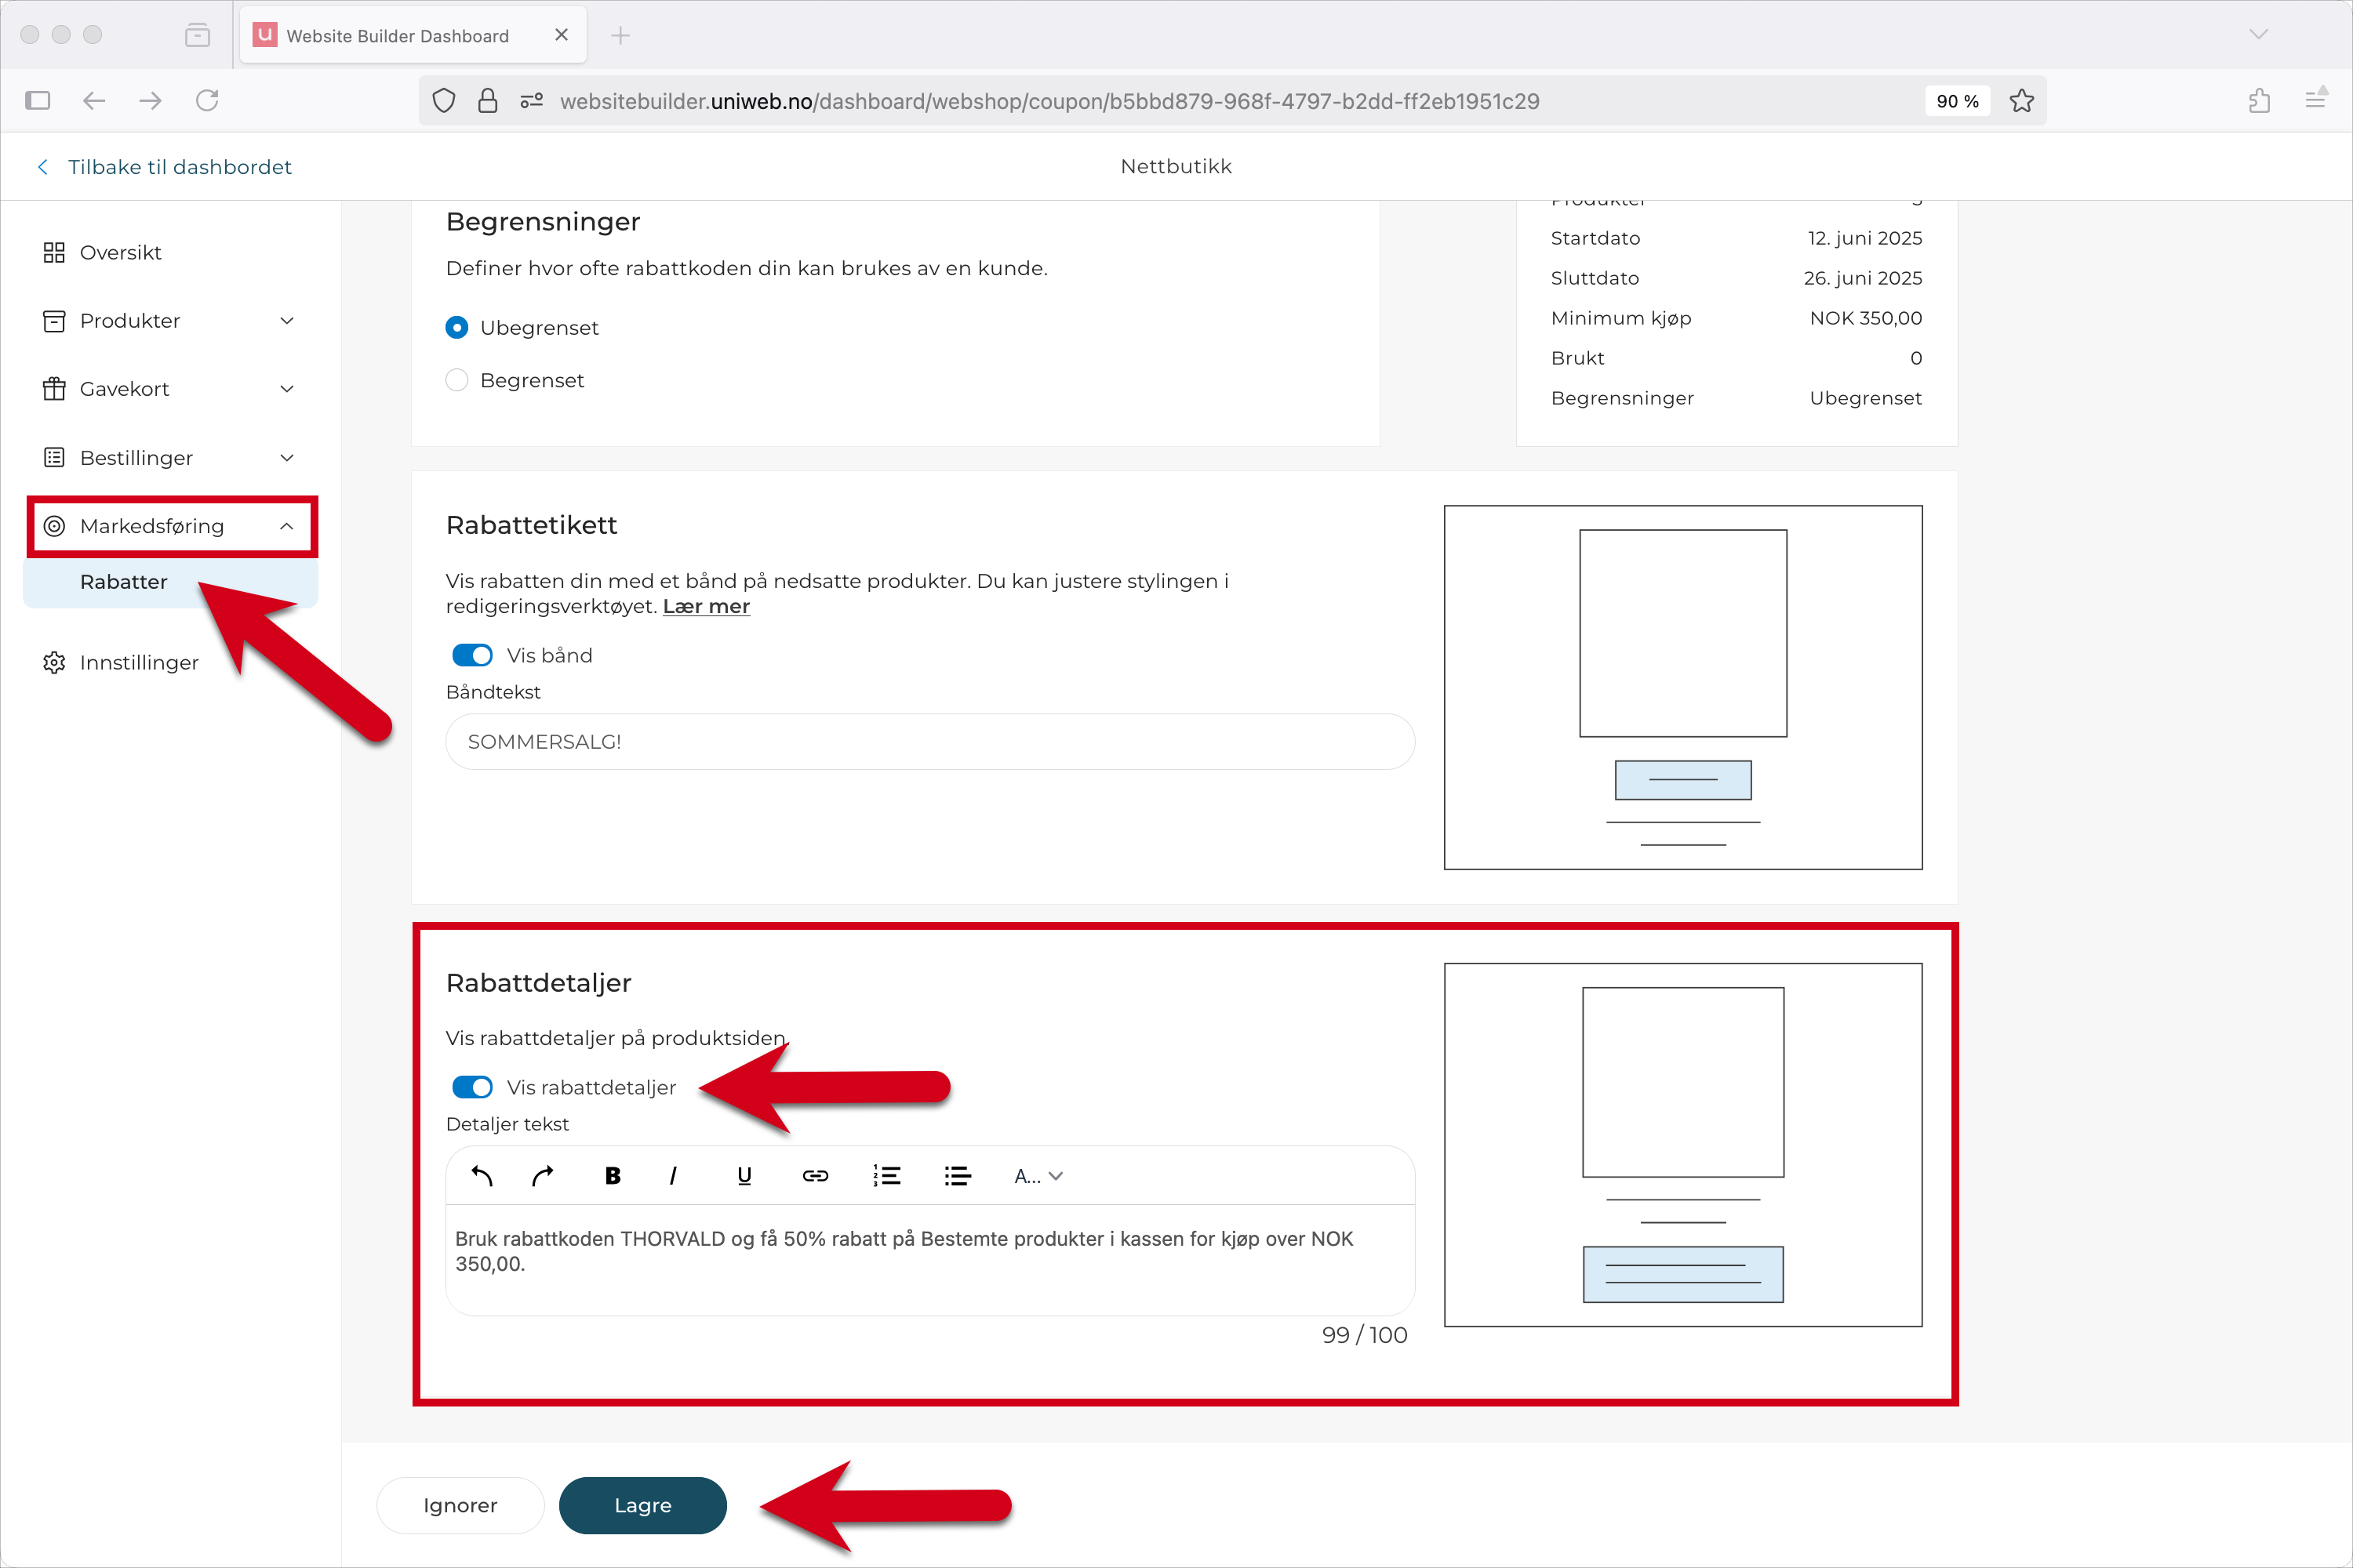Click the Startdato value 12. juni 2025

point(1865,238)
